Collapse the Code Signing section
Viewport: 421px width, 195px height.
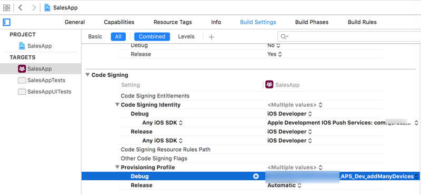coord(88,75)
